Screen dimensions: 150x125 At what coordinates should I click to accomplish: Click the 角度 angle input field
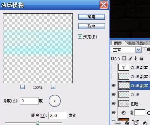pos(29,101)
